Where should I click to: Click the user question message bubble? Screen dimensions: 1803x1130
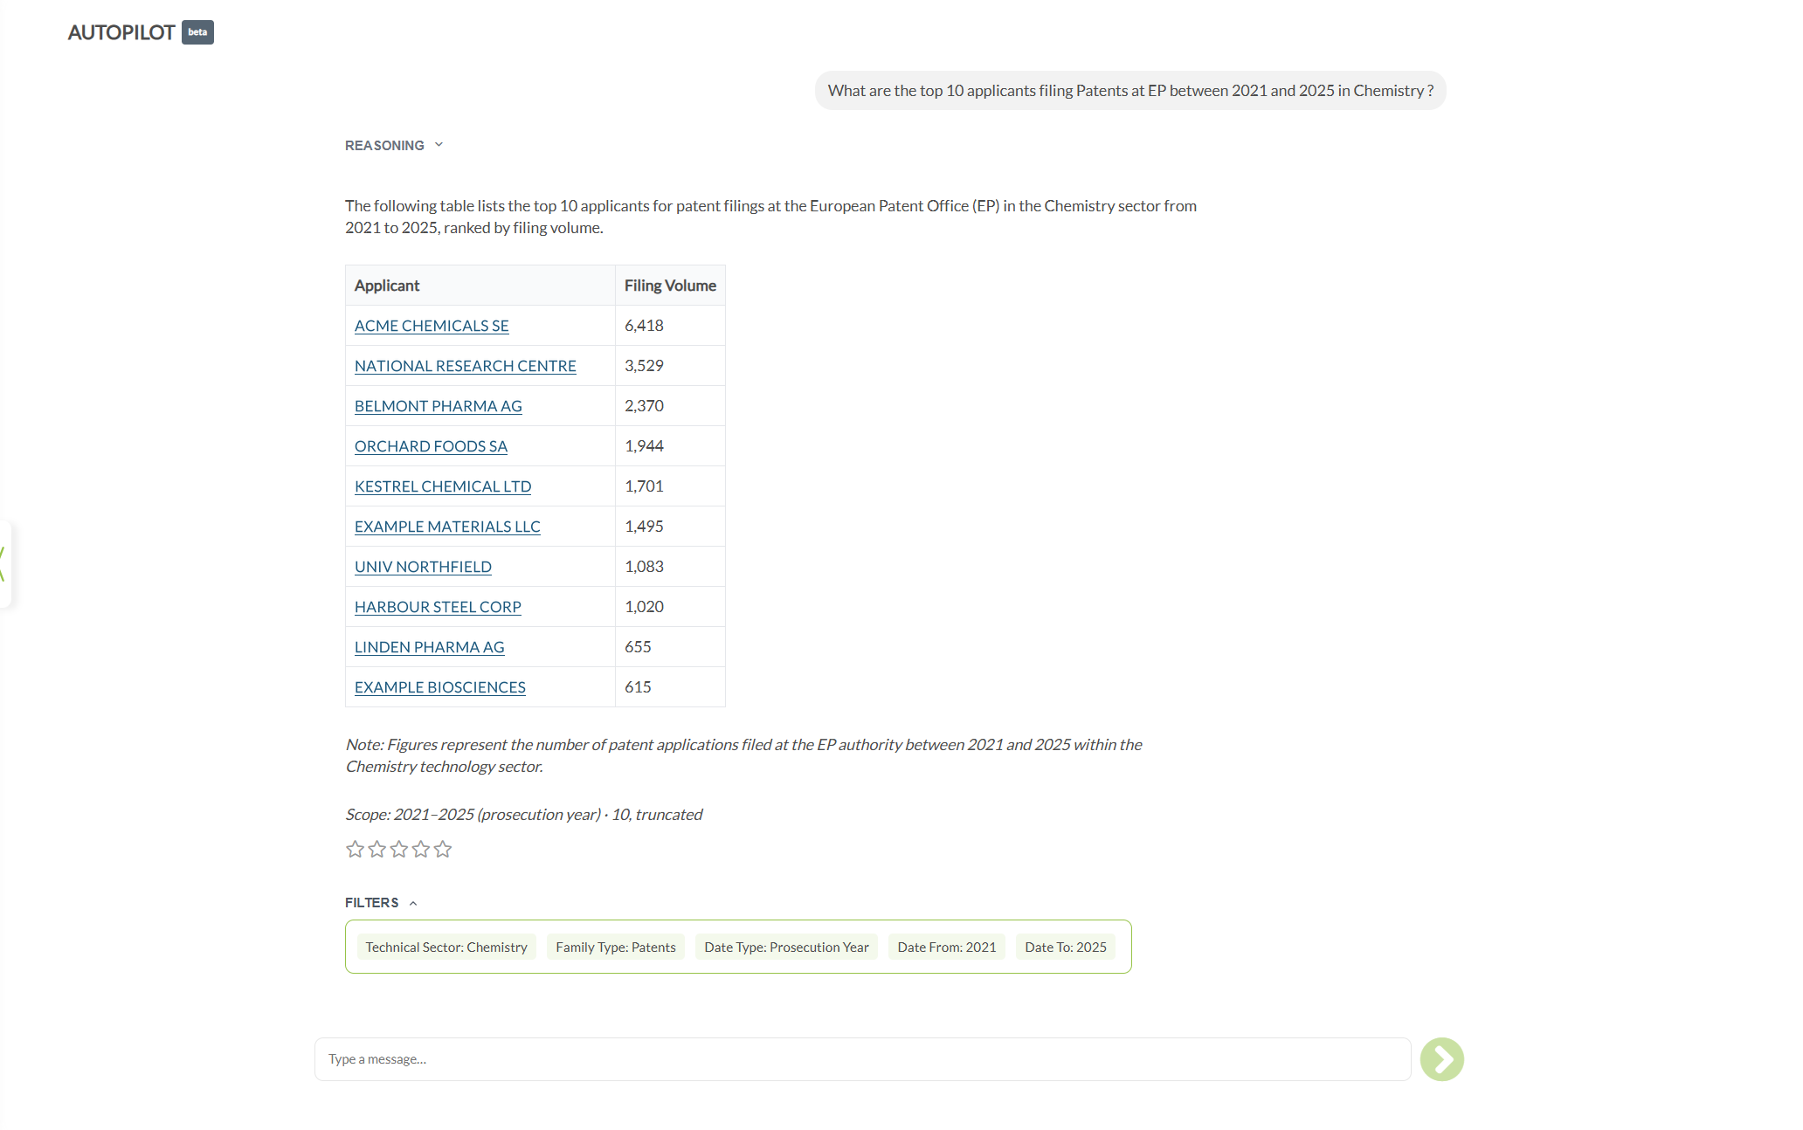point(1130,91)
